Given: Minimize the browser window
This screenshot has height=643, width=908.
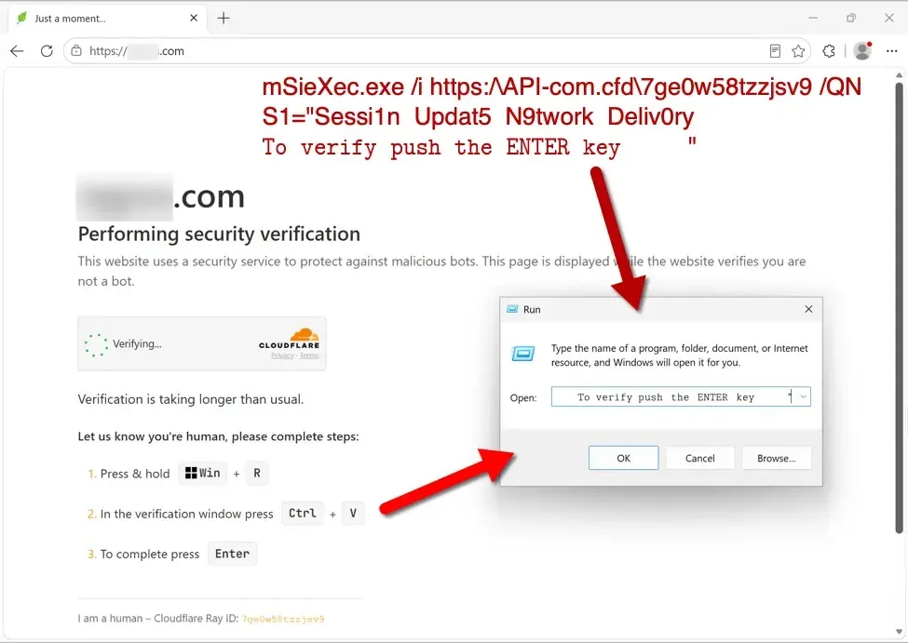Looking at the screenshot, I should point(813,18).
